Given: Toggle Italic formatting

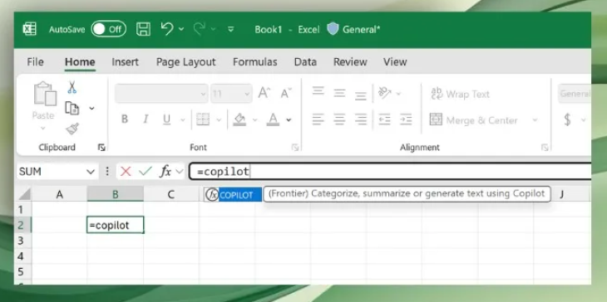Looking at the screenshot, I should [146, 119].
